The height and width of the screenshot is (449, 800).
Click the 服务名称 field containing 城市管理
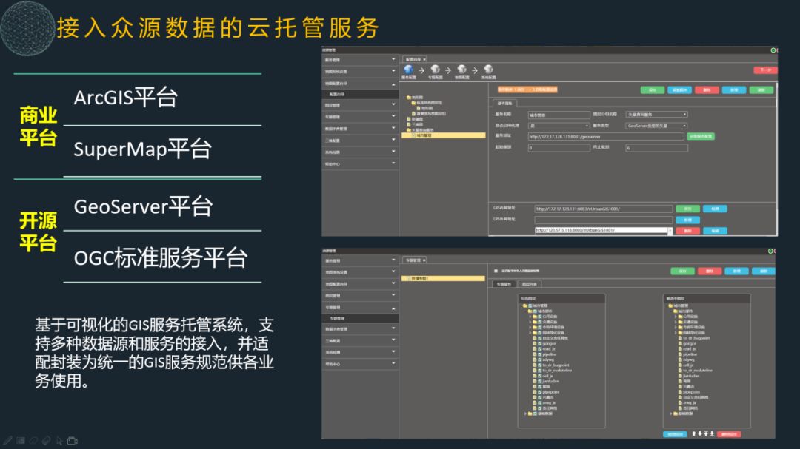(x=559, y=115)
